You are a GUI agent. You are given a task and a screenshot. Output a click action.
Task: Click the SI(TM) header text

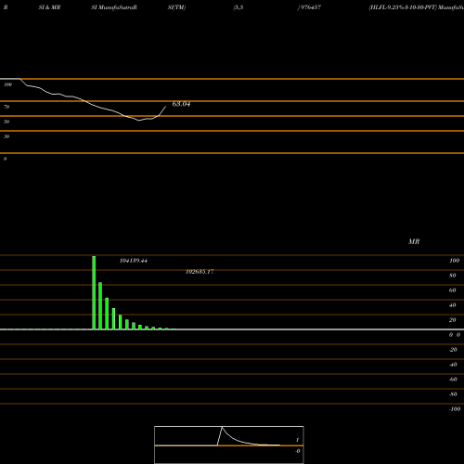click(176, 7)
